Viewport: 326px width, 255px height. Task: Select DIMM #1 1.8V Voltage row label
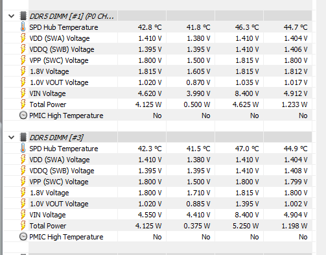(x=49, y=71)
